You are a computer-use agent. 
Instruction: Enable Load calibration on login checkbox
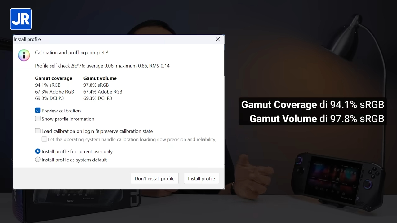pyautogui.click(x=38, y=131)
